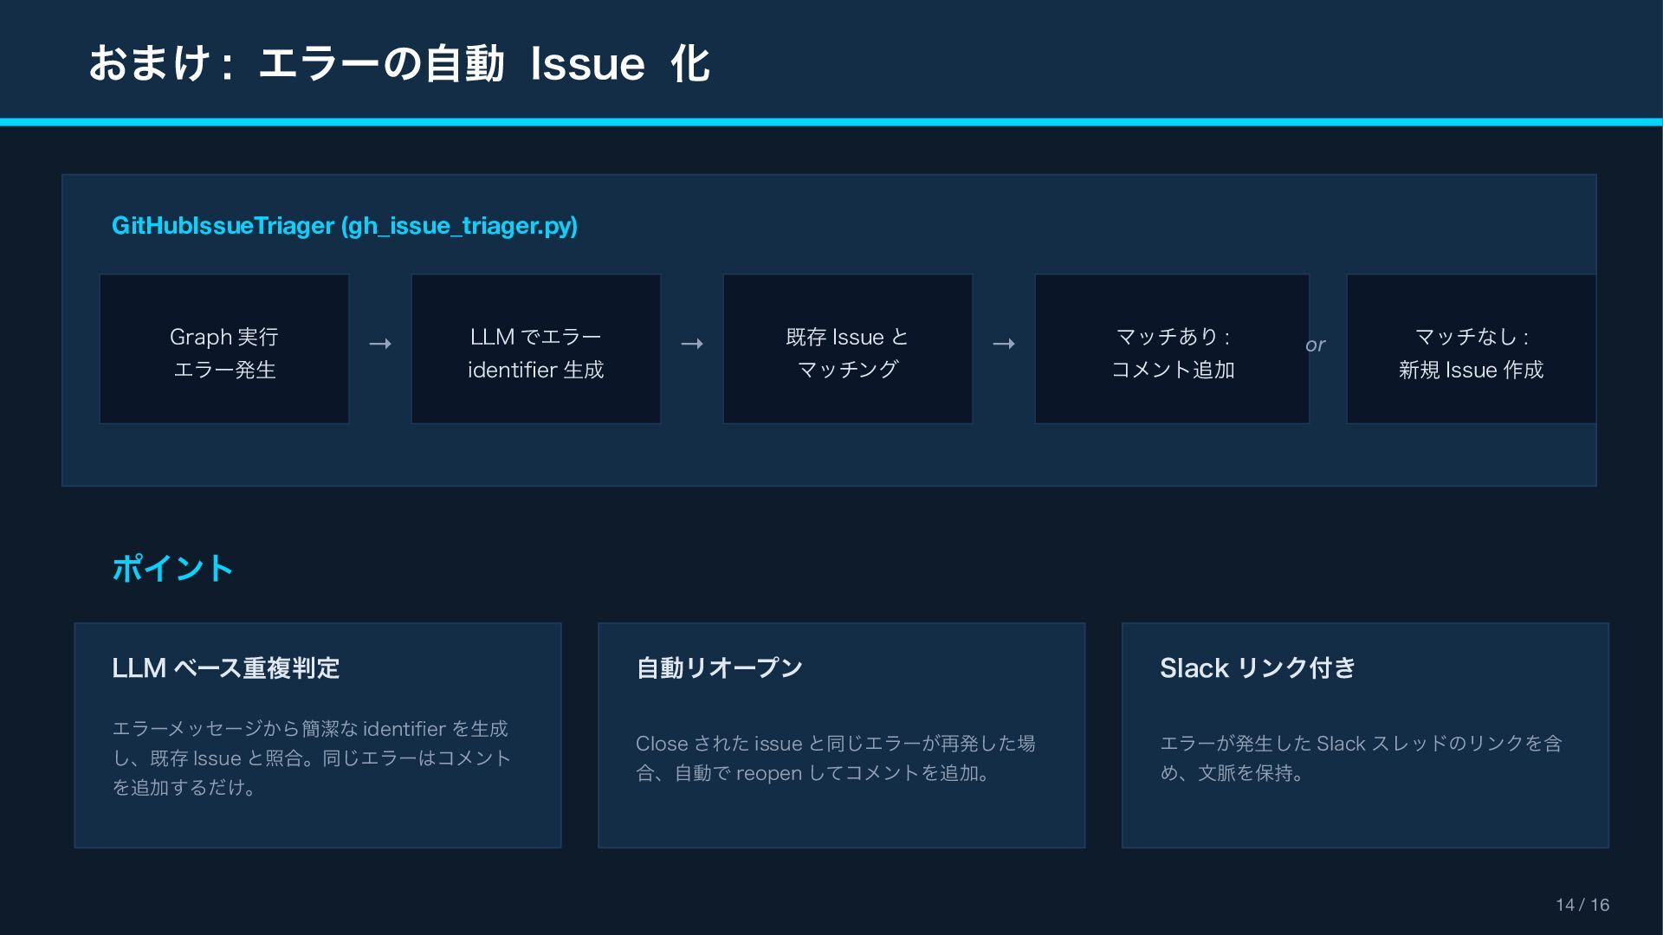Click the ポイント section heading
Viewport: 1663px width, 935px height.
pyautogui.click(x=172, y=569)
